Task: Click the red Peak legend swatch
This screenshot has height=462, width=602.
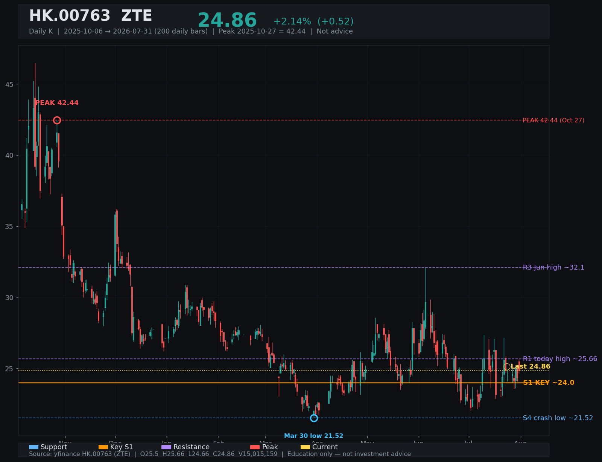Action: pyautogui.click(x=255, y=447)
